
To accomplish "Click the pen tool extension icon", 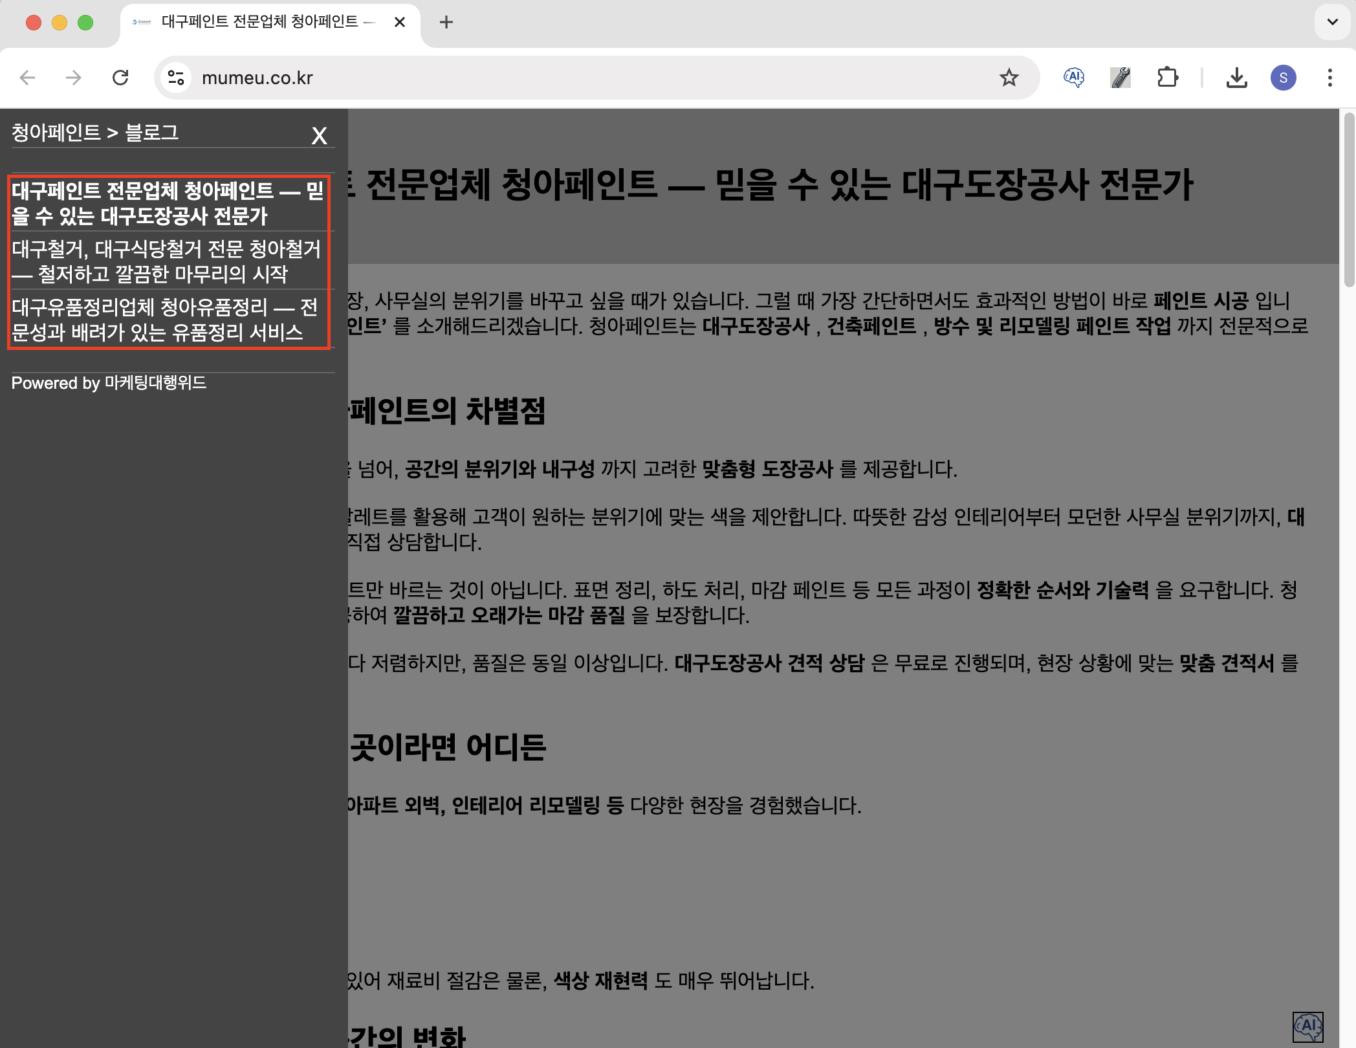I will click(1121, 78).
